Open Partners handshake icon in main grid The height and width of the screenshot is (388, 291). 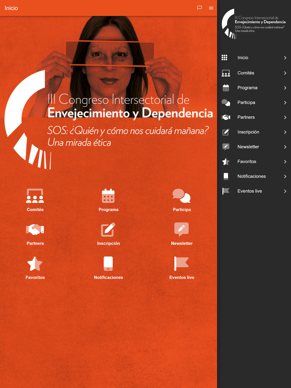coord(35,230)
